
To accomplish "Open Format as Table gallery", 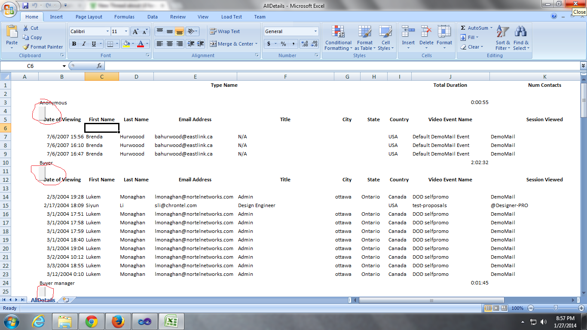I will 364,38.
